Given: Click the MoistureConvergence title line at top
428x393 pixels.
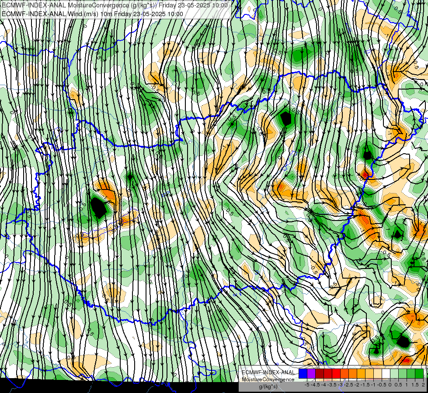Looking at the screenshot, I should pos(115,5).
